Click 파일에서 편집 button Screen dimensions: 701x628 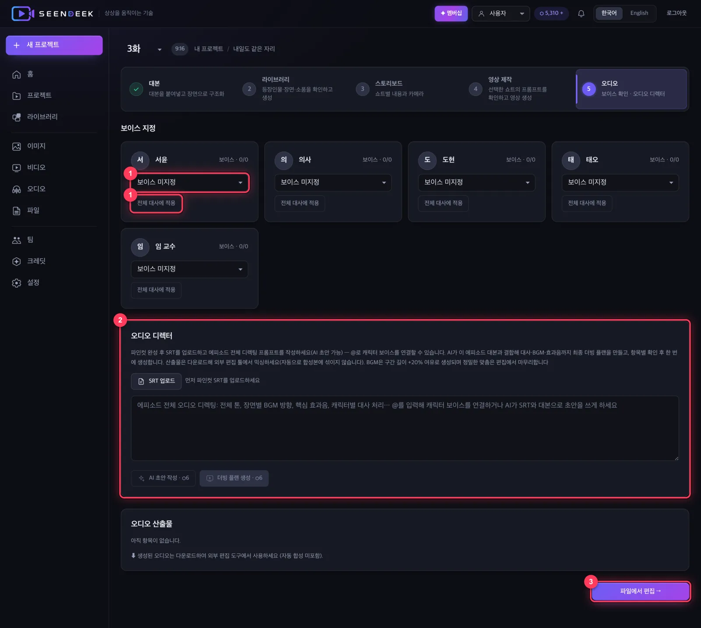[x=641, y=592]
